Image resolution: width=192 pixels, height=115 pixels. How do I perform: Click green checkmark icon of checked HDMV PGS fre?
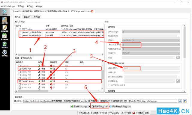[x=51, y=69]
